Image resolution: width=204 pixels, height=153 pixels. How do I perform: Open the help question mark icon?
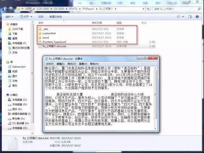197,17
